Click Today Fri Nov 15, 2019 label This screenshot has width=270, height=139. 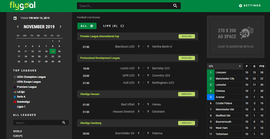35,18
